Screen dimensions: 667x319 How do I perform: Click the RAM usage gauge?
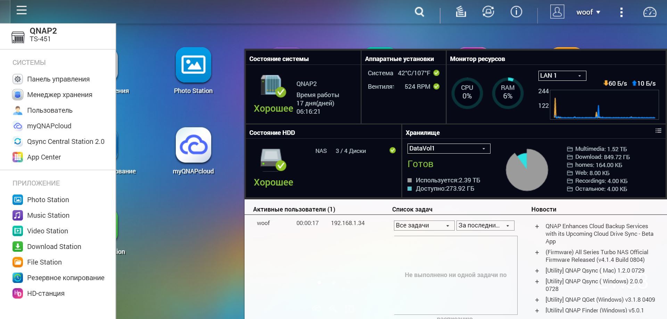[508, 93]
